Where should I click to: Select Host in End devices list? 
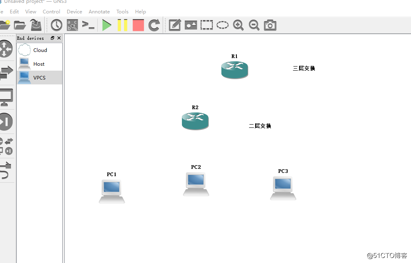(39, 64)
